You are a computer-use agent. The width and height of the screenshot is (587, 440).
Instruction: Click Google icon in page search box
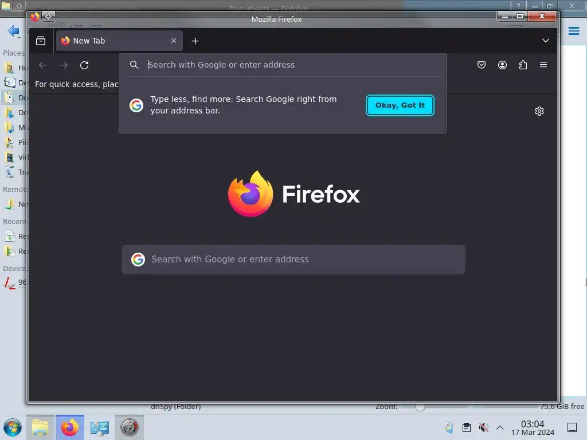138,260
